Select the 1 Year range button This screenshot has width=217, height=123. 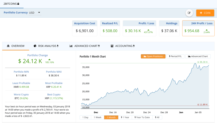[125, 117]
